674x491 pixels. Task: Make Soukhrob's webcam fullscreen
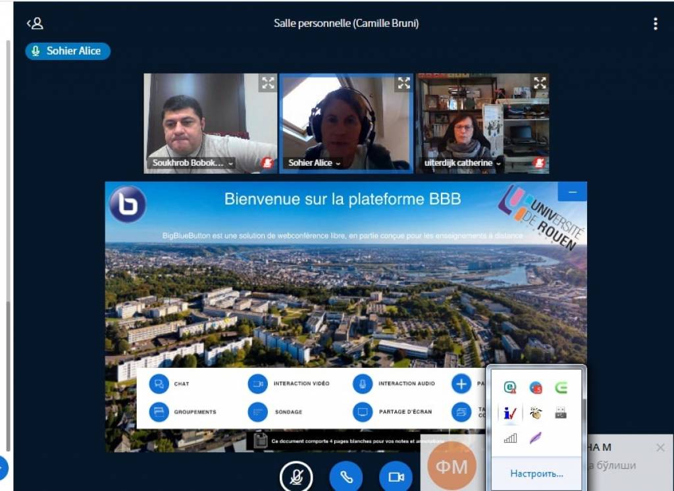tap(267, 83)
